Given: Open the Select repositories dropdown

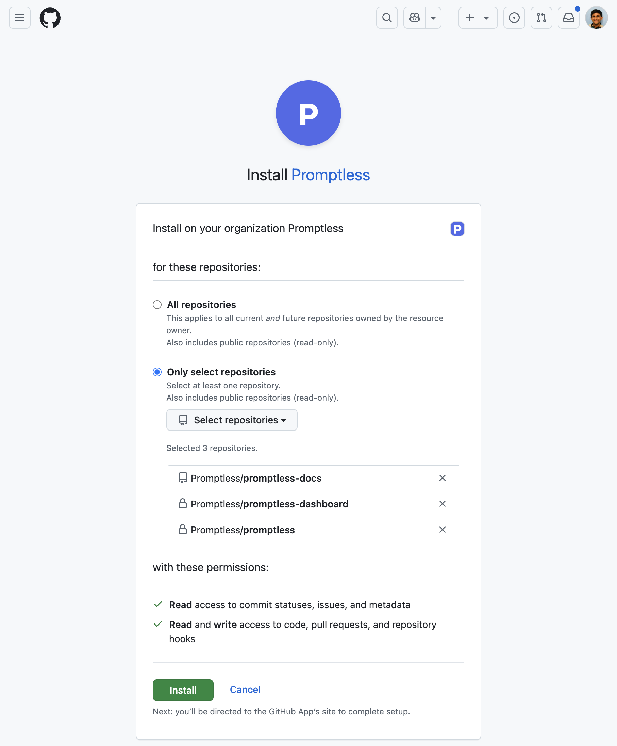Looking at the screenshot, I should point(232,420).
